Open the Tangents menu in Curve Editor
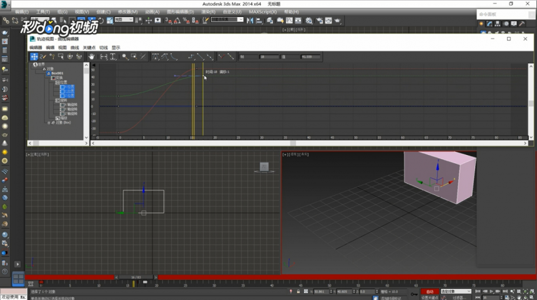The width and height of the screenshot is (537, 300). [104, 47]
